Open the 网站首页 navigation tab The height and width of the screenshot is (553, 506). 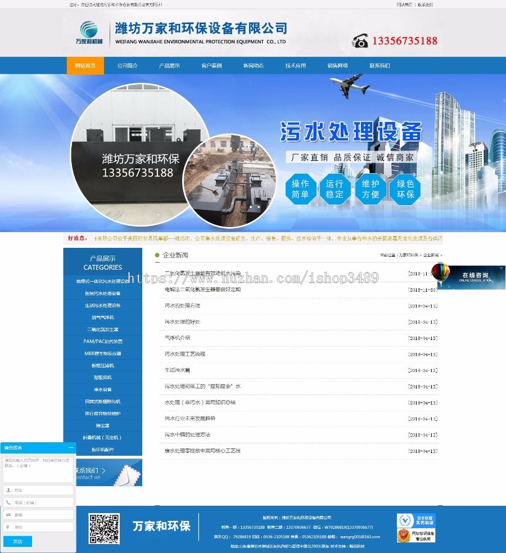pyautogui.click(x=85, y=66)
